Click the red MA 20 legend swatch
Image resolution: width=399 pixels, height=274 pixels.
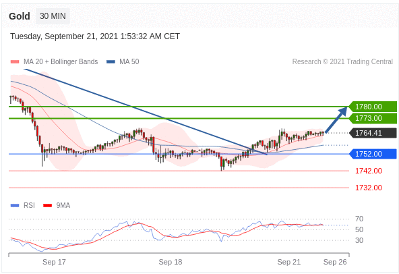pos(15,61)
